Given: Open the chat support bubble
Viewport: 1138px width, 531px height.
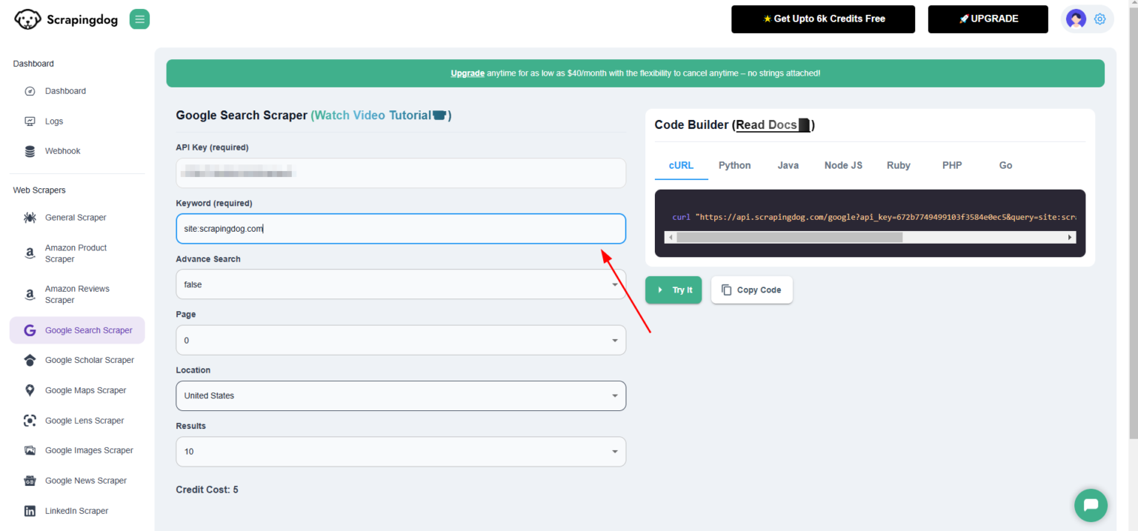Looking at the screenshot, I should [1090, 505].
